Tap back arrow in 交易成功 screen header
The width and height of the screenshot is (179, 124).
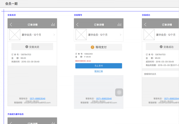[x=145, y=25]
